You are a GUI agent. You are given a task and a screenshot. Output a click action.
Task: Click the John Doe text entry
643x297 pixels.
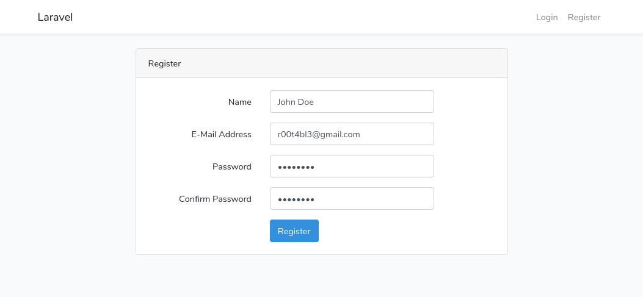coord(296,102)
